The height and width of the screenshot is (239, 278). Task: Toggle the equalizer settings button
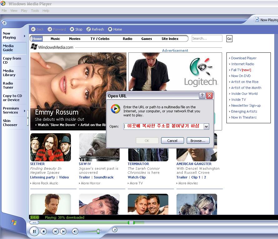coord(115,230)
